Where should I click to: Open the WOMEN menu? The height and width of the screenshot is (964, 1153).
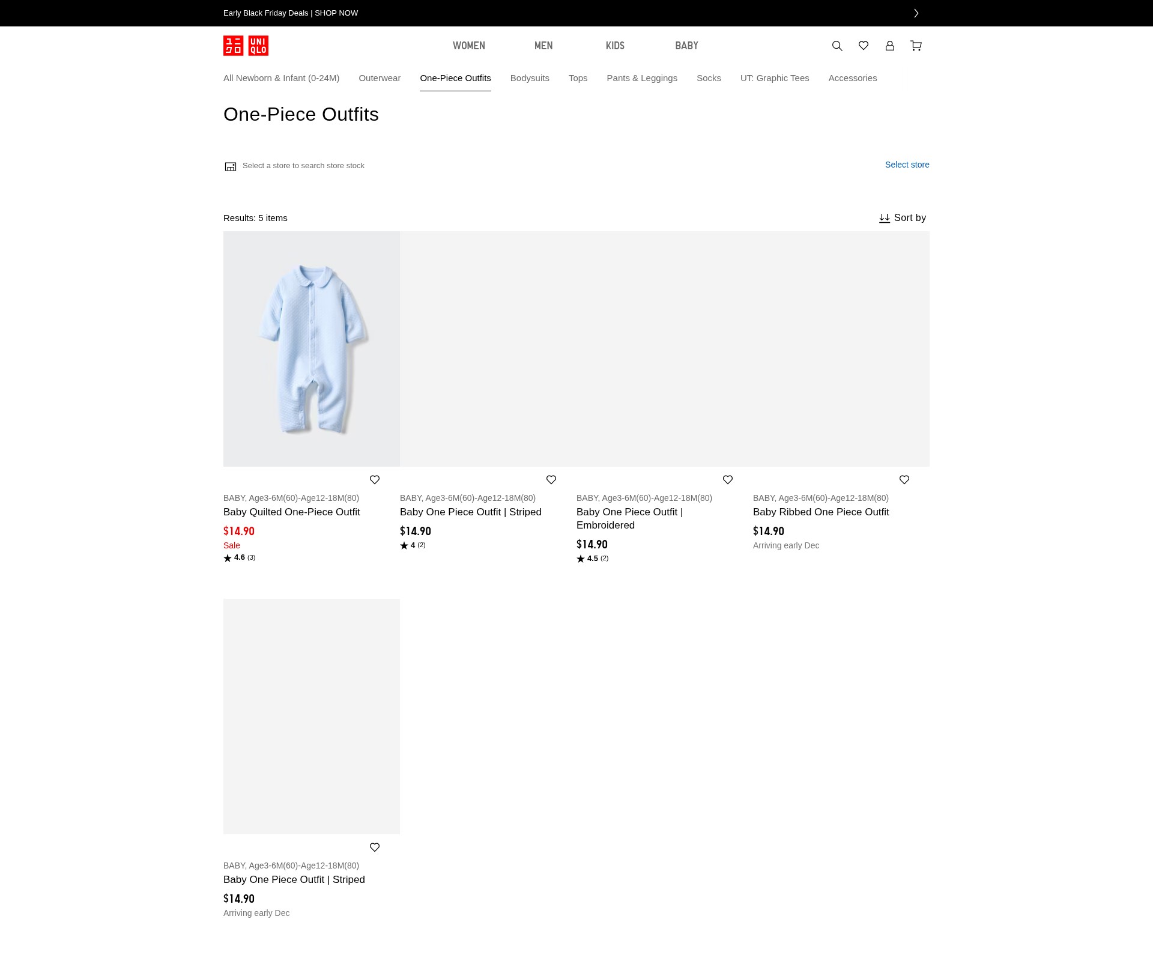pos(469,46)
